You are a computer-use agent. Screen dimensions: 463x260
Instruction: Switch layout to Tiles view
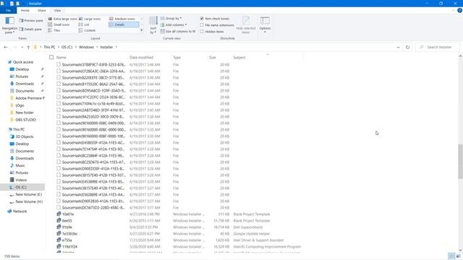click(x=54, y=30)
